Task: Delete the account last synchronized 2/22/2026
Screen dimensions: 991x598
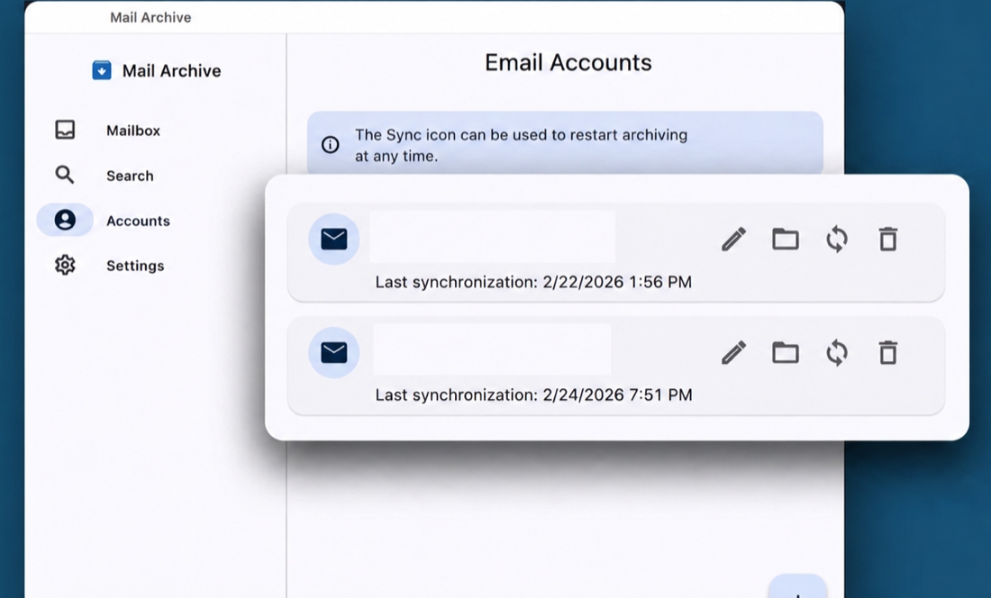Action: coord(888,239)
